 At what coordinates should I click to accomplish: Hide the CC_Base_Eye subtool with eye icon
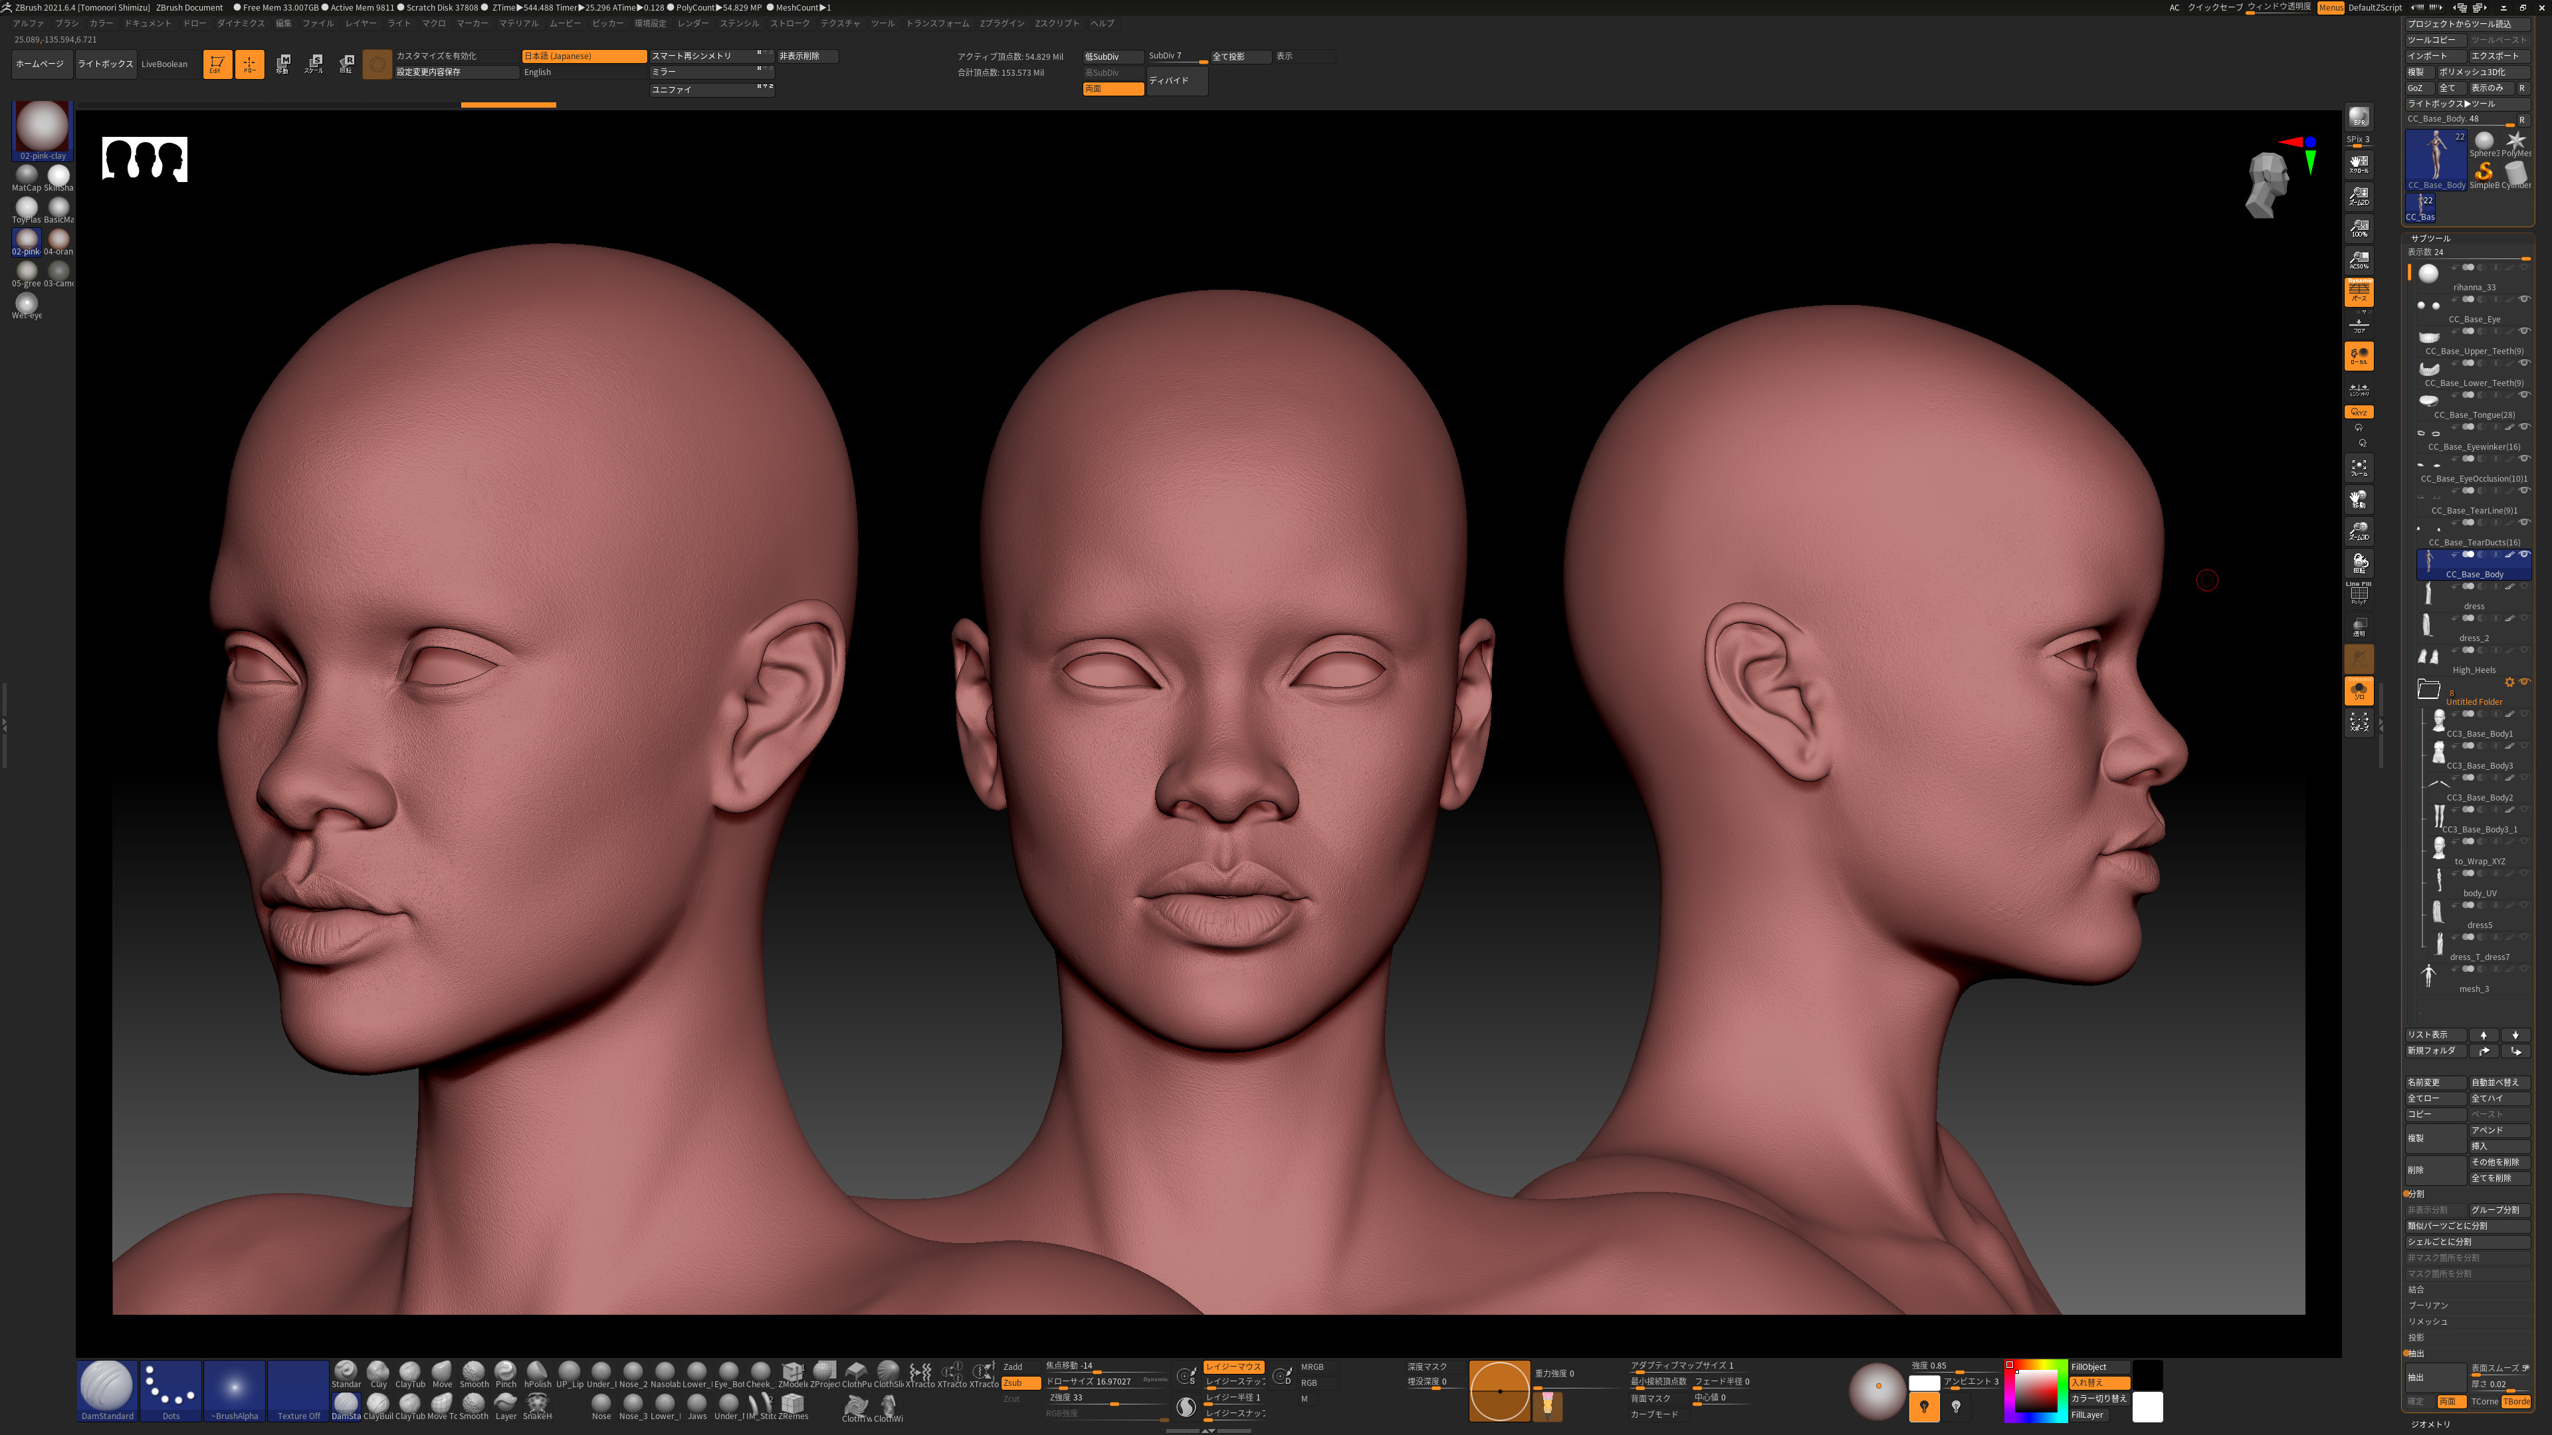(2523, 299)
